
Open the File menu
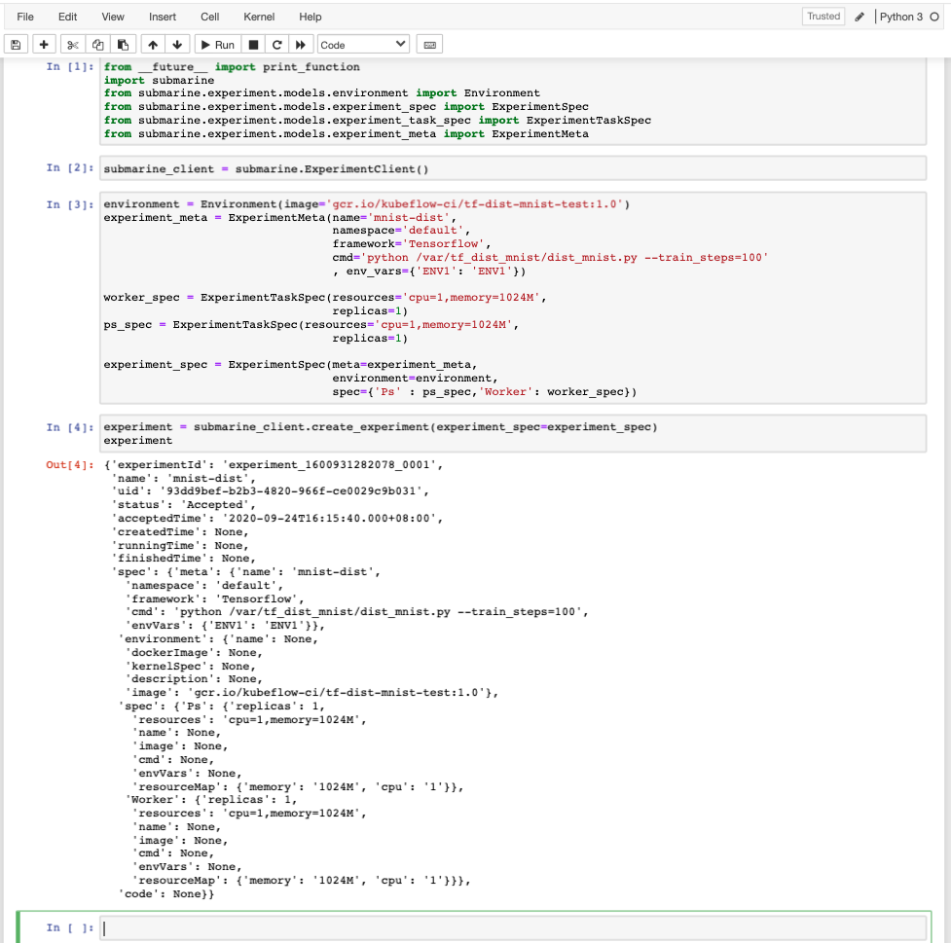tap(25, 17)
